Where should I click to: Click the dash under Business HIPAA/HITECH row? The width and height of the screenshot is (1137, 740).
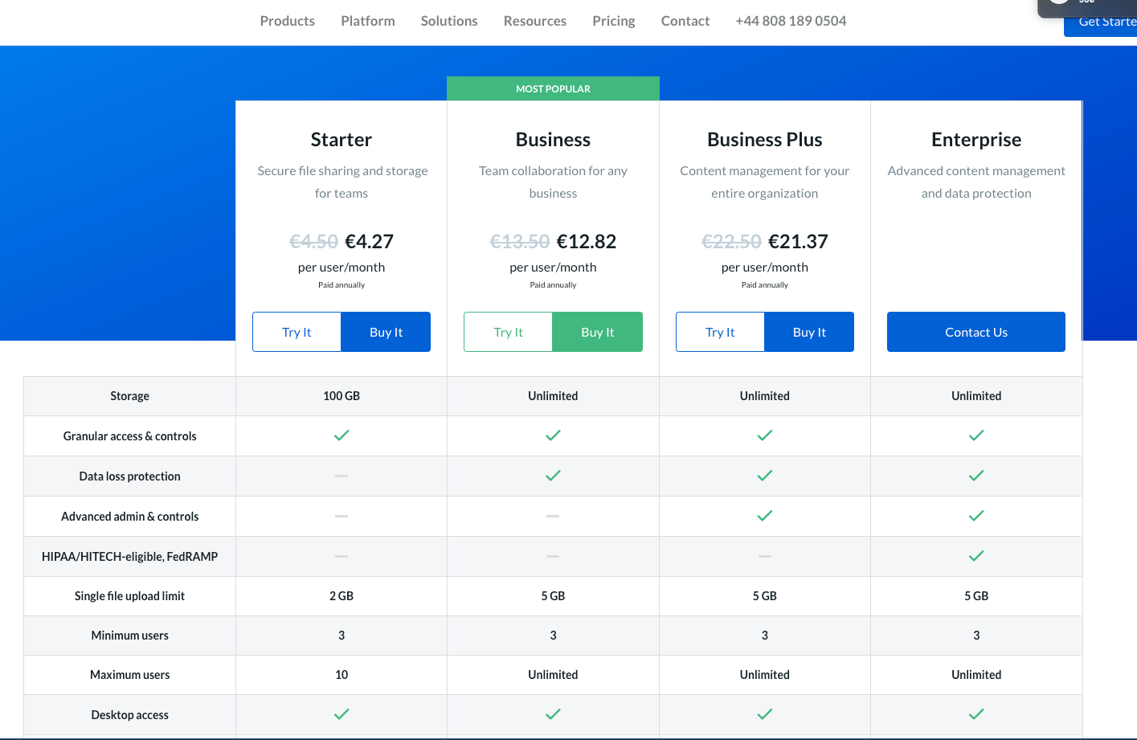pyautogui.click(x=553, y=555)
